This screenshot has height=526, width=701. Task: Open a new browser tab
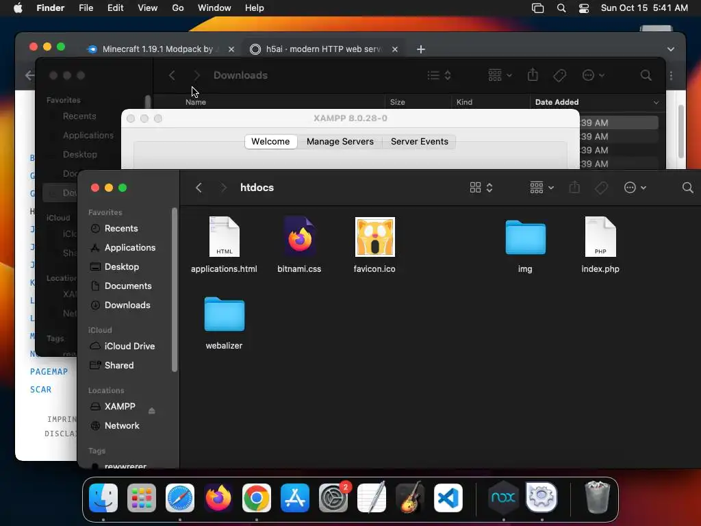coord(421,49)
